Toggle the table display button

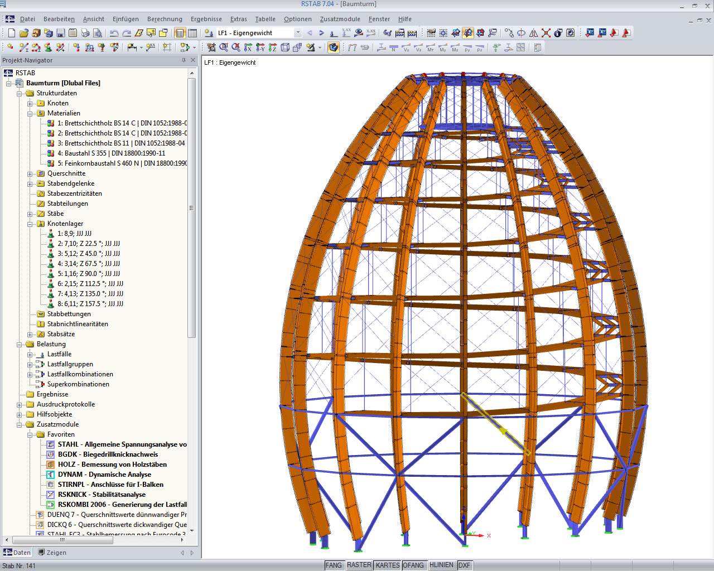click(192, 33)
